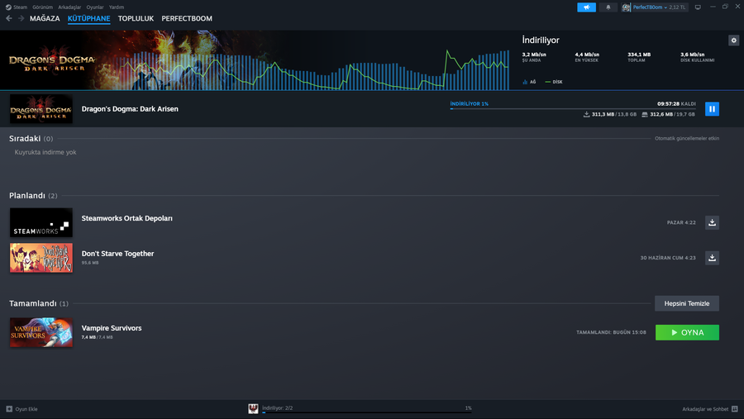The image size is (744, 419).
Task: Click the 3,2 Mb/sn ŞU ANDA stat
Action: tap(534, 57)
